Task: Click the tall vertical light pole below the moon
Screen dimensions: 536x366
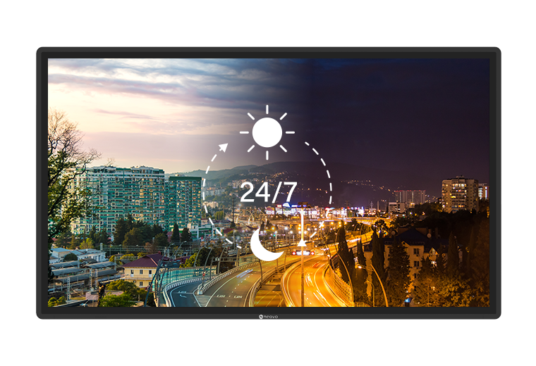Action: tap(302, 260)
